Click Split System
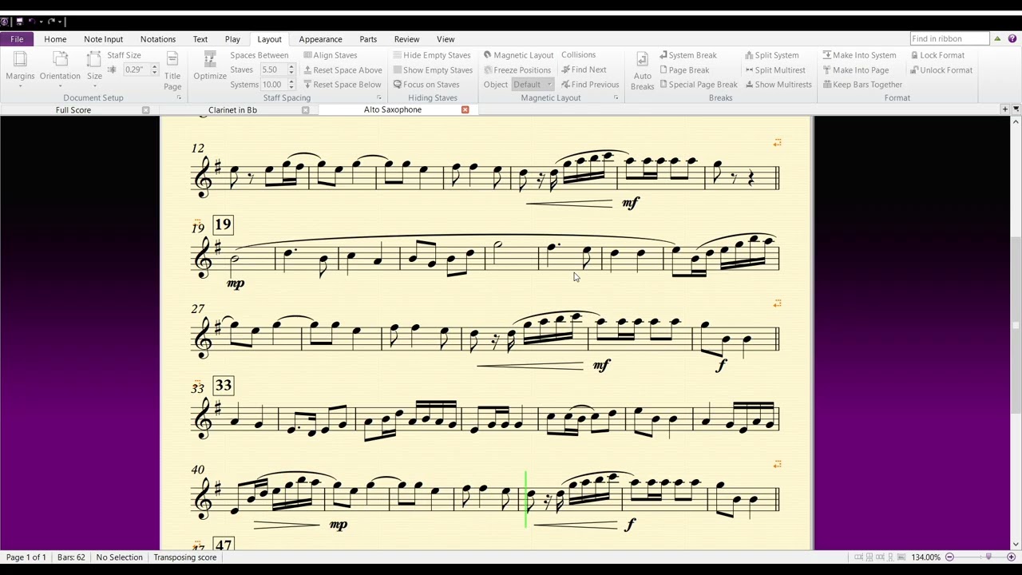This screenshot has width=1022, height=575. click(x=771, y=55)
